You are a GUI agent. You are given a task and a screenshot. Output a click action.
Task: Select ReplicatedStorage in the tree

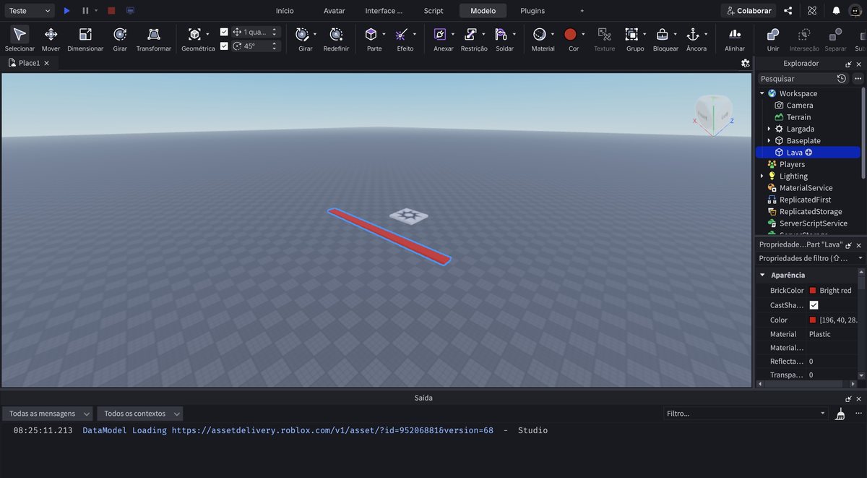811,212
